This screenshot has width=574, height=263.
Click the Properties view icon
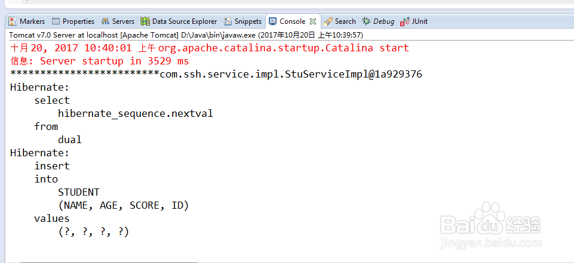click(56, 21)
